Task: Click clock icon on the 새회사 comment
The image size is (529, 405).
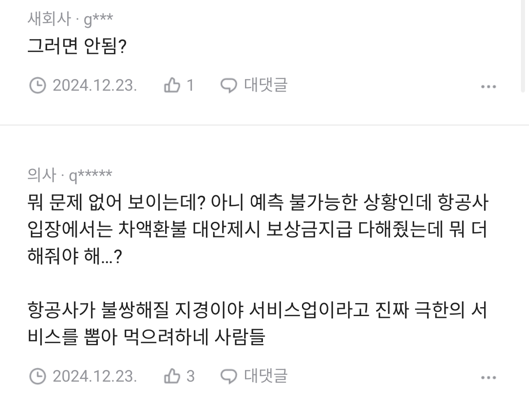Action: (37, 85)
